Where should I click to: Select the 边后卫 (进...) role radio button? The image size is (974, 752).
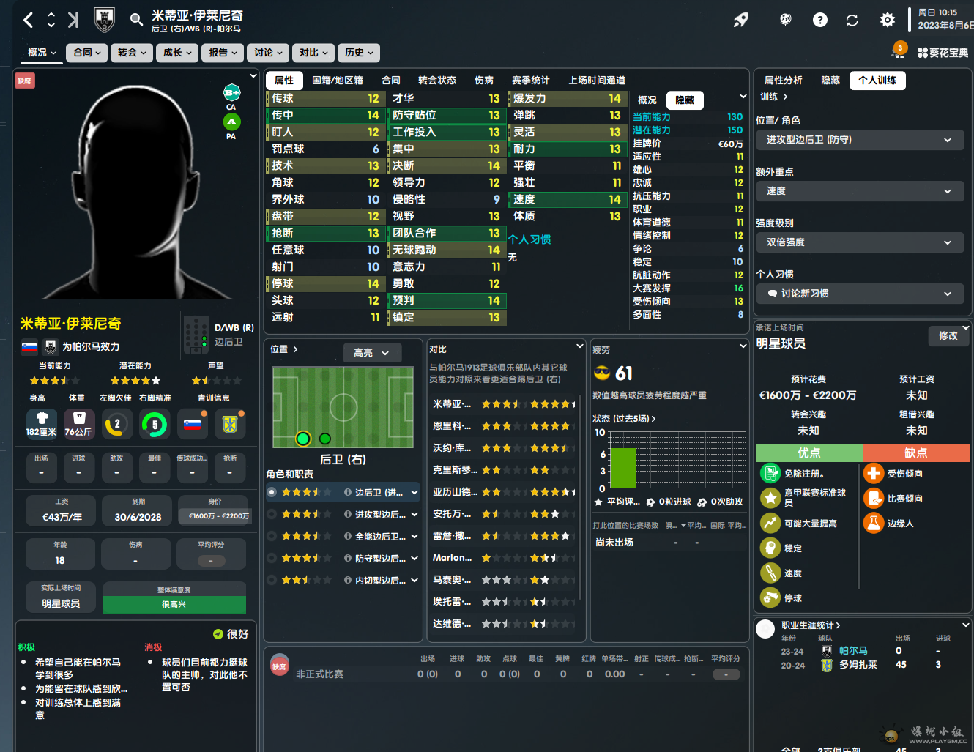[x=272, y=493]
